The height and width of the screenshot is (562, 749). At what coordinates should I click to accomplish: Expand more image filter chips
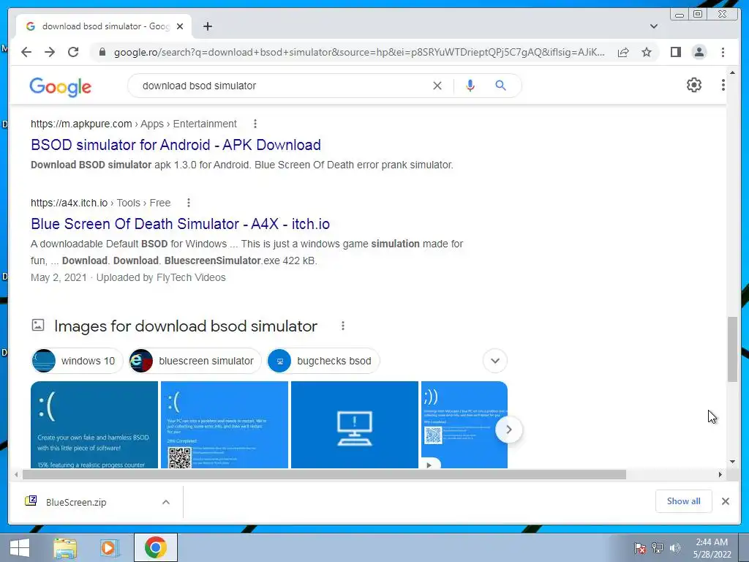[x=495, y=361]
